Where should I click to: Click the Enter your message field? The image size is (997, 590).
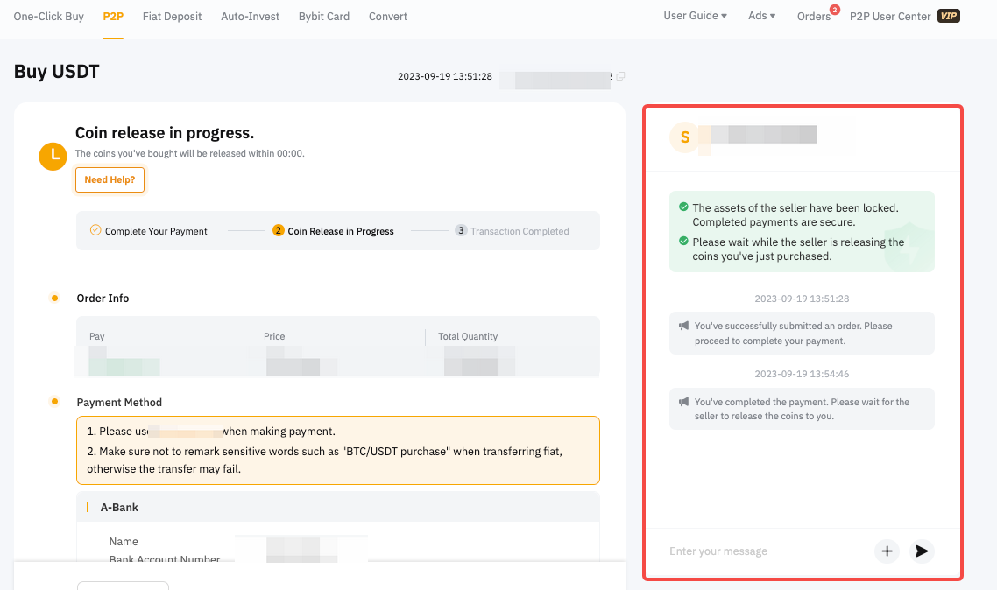(x=762, y=551)
